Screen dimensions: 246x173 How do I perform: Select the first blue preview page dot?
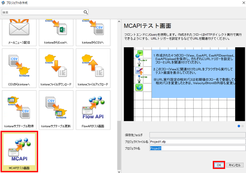[239, 126]
